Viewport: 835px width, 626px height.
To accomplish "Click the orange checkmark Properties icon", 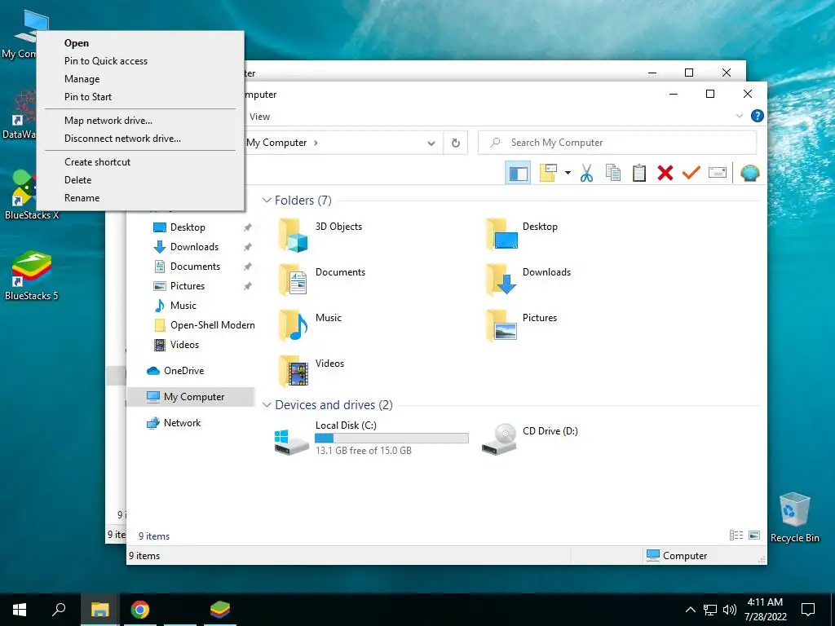I will [x=691, y=173].
